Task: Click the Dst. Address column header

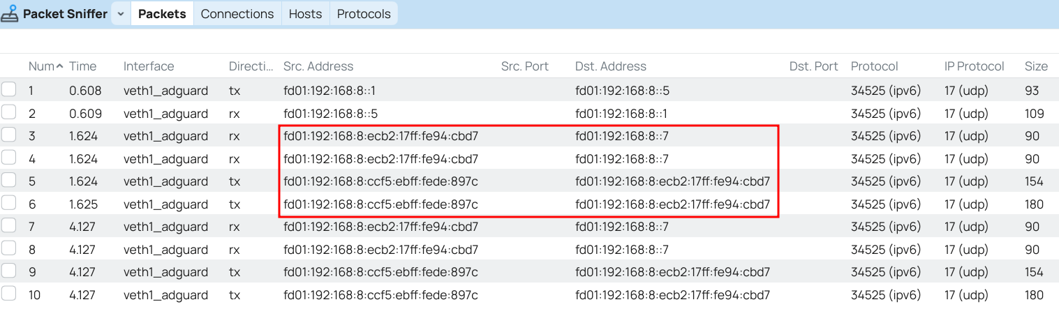Action: [x=611, y=66]
